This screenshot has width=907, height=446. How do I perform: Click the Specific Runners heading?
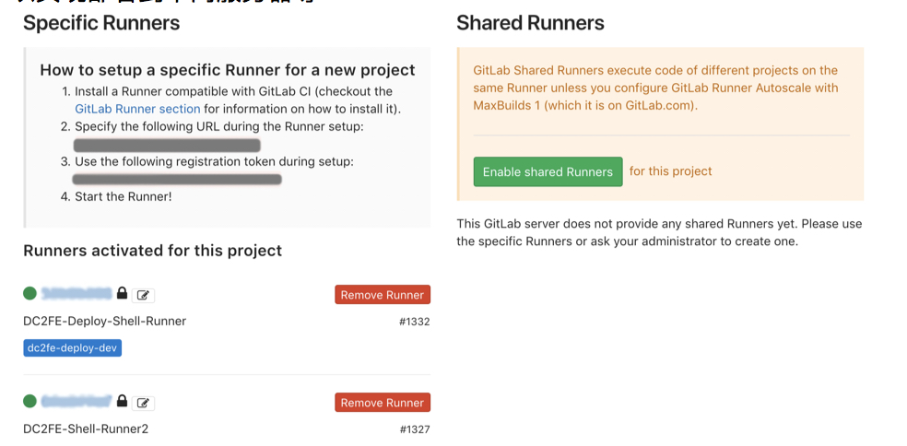tap(101, 23)
